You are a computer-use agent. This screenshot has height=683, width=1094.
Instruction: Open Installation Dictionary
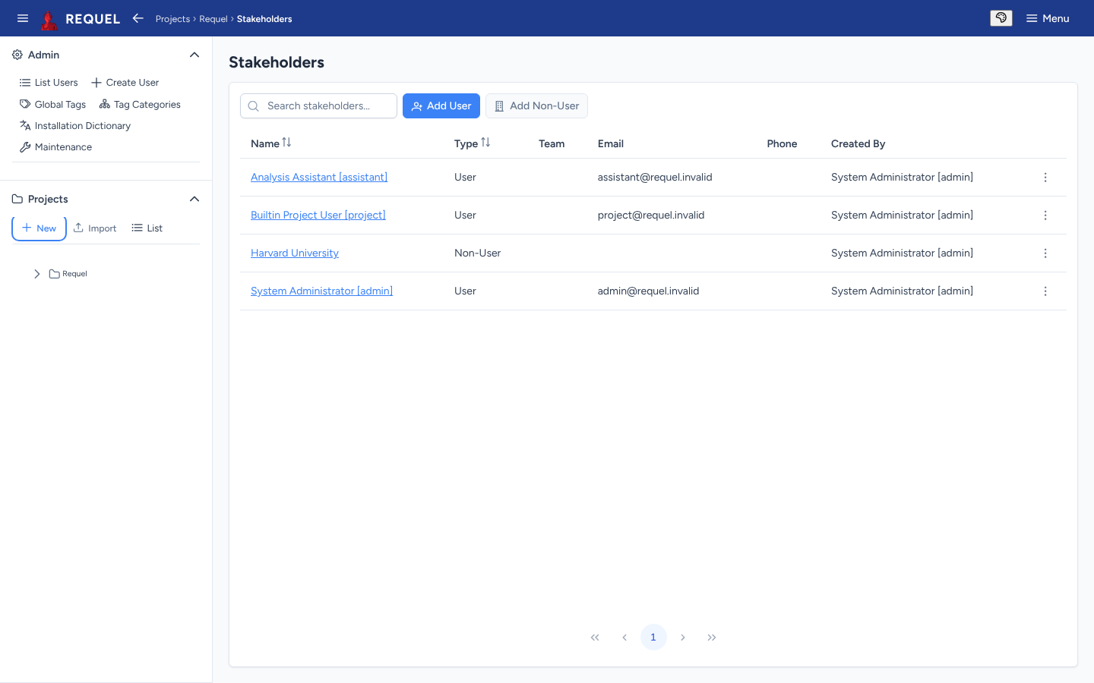(x=75, y=126)
